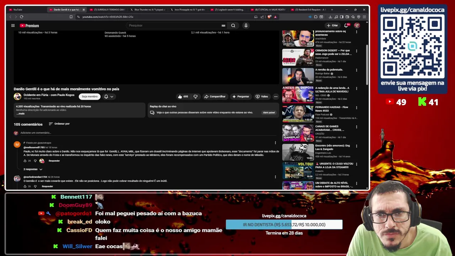Open FERNANDO HADDAD Flow News thumbnail
This screenshot has width=455, height=256.
click(298, 114)
